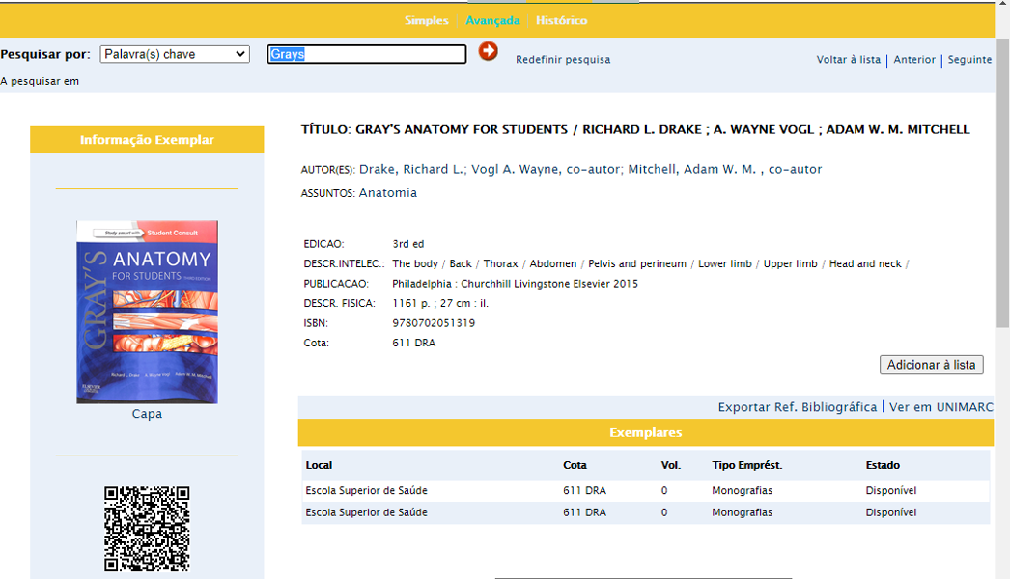Click co-author link Vogl A. Wayne

pos(515,170)
